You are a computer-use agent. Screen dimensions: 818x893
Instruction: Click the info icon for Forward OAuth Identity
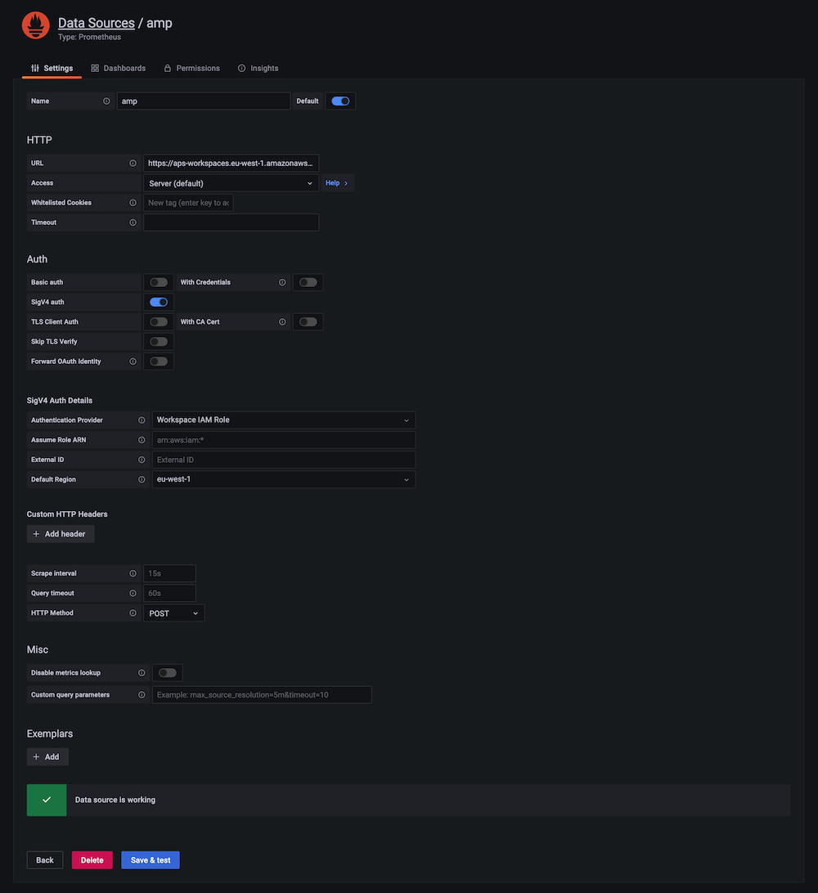click(133, 361)
